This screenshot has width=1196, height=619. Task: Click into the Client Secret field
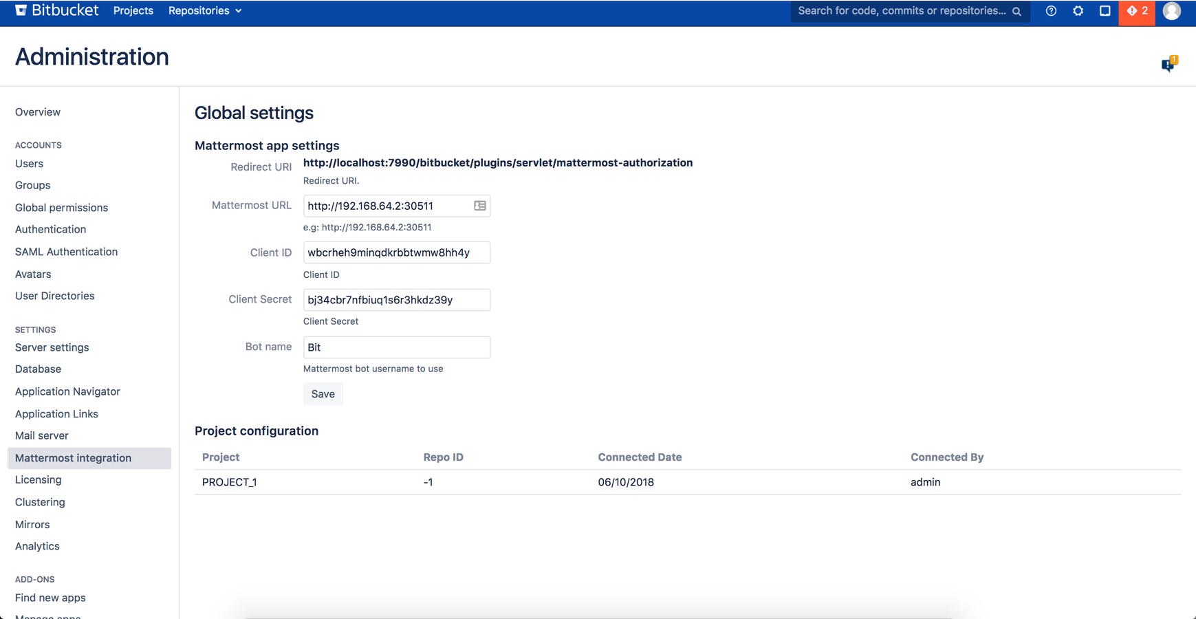pos(397,300)
